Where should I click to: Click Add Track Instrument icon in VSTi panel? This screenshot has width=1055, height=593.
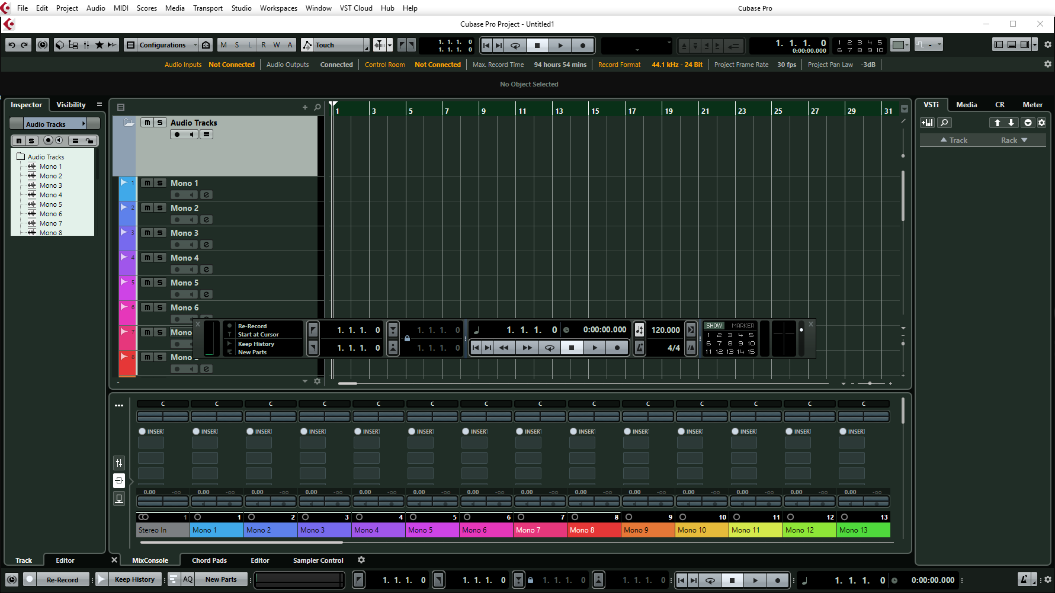927,123
